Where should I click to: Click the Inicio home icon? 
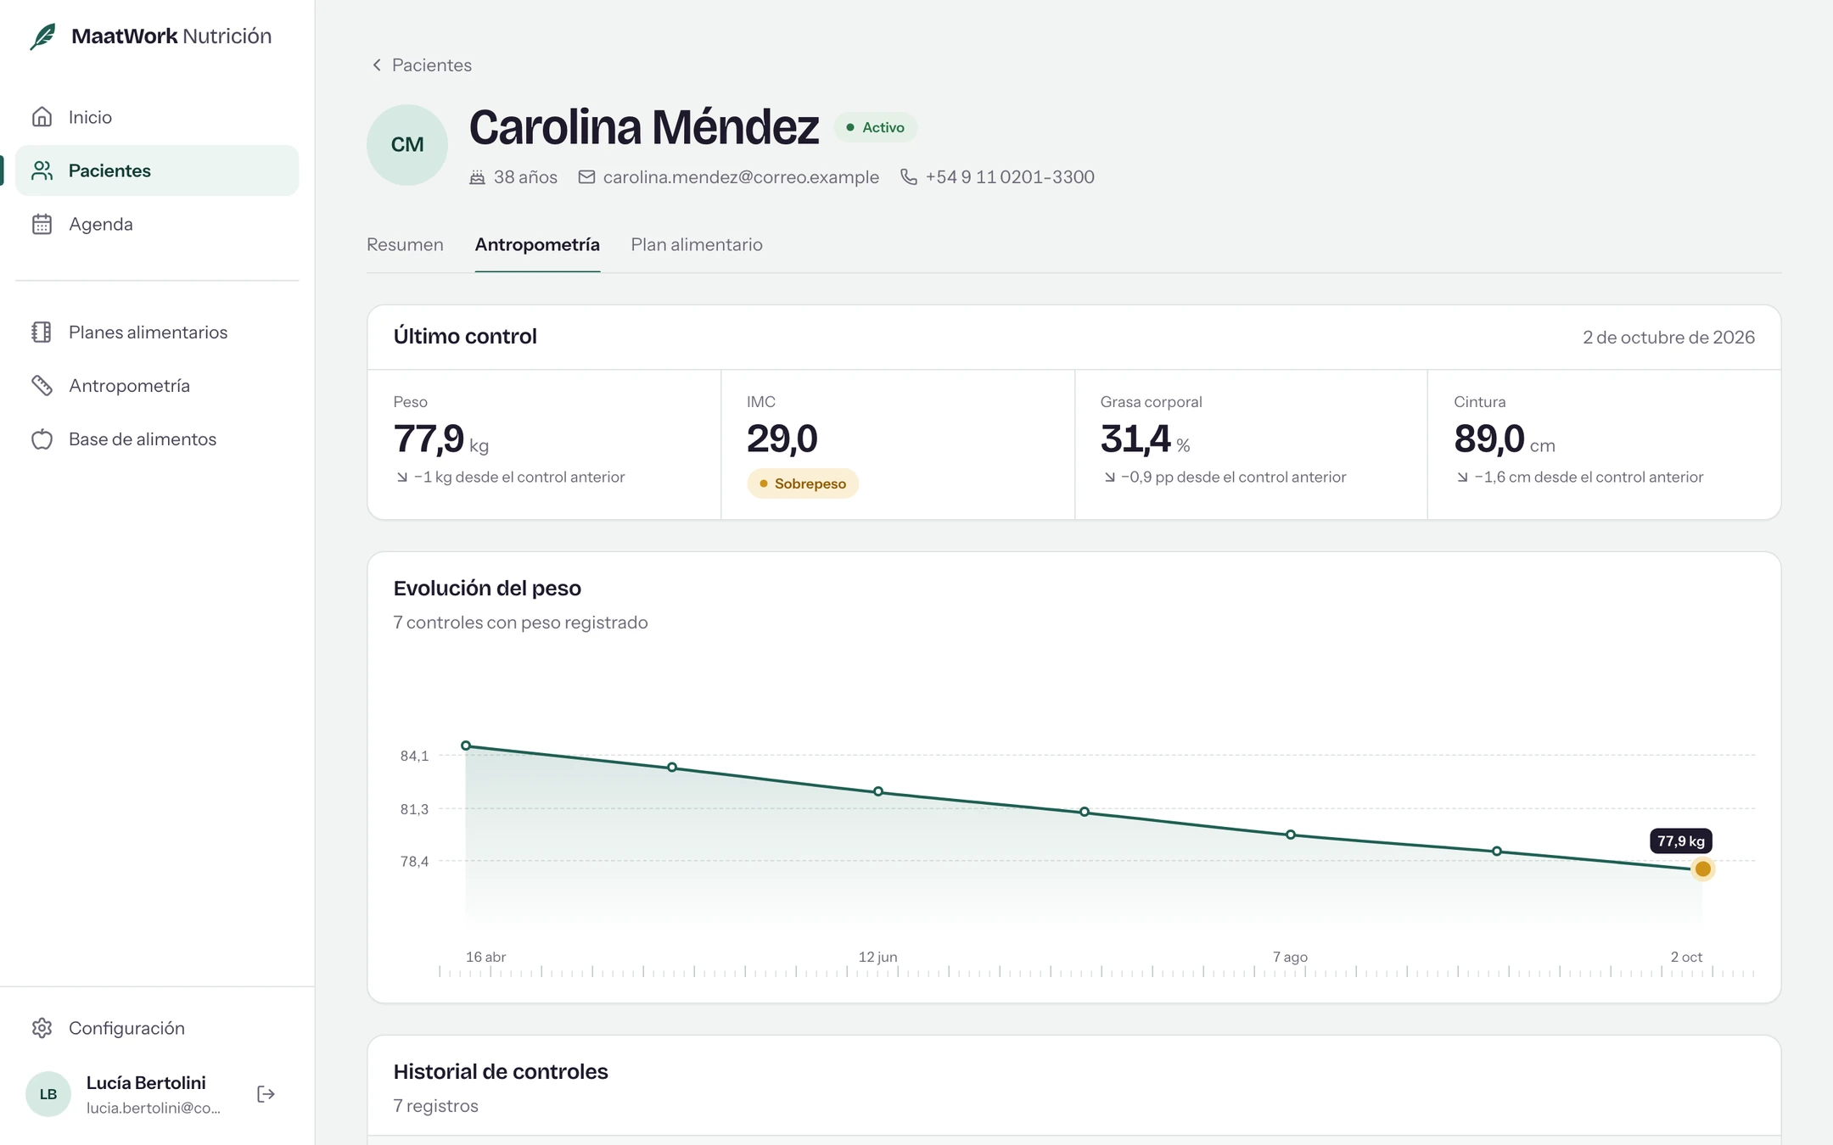(x=42, y=117)
